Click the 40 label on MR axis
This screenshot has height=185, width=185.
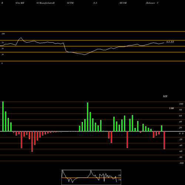pos(181,122)
